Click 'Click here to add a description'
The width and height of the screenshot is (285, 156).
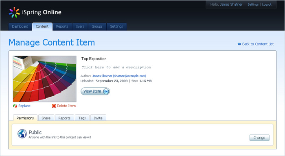(x=116, y=67)
